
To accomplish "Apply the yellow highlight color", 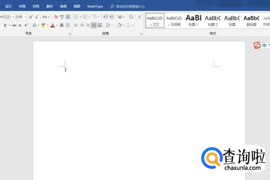I will click(x=44, y=25).
